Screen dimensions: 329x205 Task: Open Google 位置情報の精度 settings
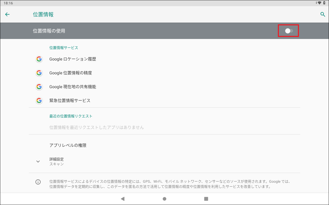71,73
